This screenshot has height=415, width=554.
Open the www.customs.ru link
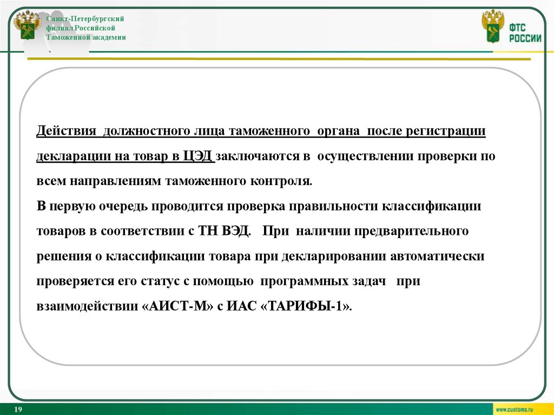click(514, 410)
